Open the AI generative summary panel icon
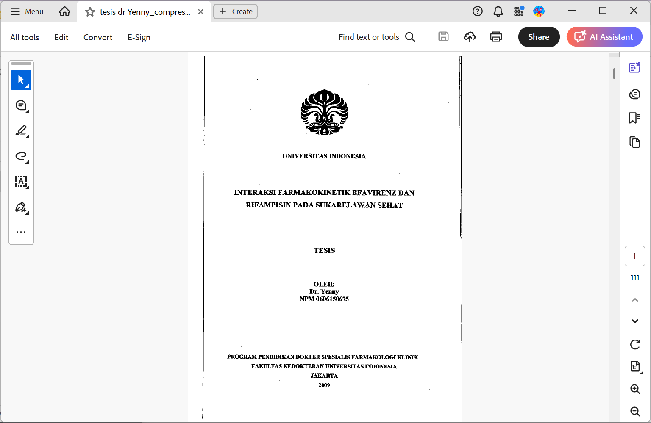Screen dimensions: 651x423 [634, 67]
